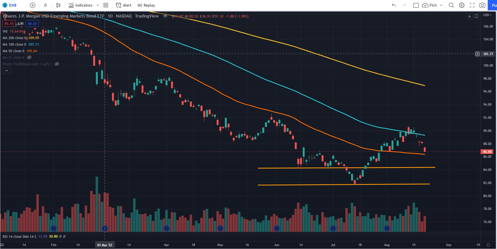The width and height of the screenshot is (497, 249).
Task: Click the dividend D marker near Aug
Action: pyautogui.click(x=387, y=228)
